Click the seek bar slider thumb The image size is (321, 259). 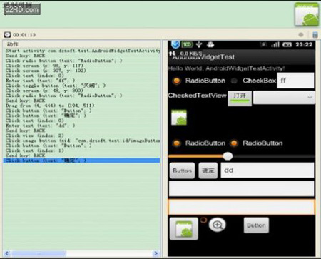pyautogui.click(x=228, y=156)
